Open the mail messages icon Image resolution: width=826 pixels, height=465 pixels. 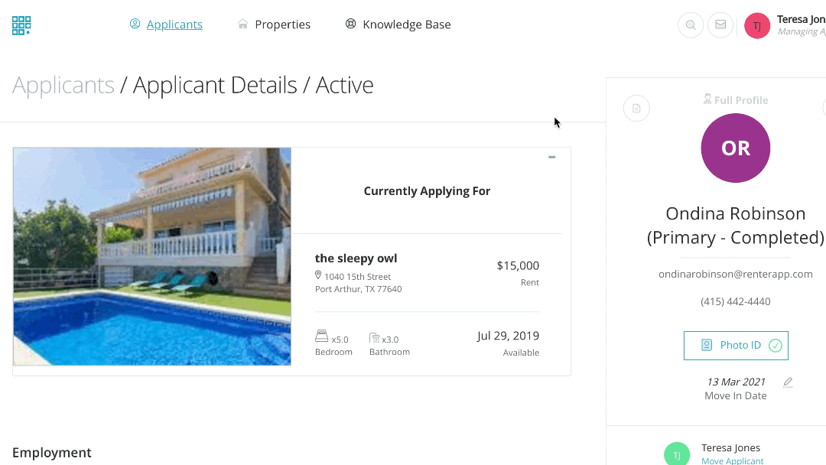(720, 25)
